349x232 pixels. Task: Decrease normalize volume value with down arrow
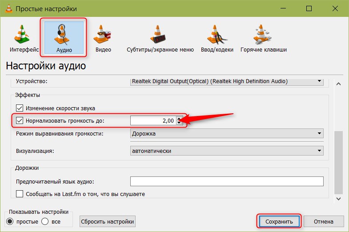coord(179,123)
